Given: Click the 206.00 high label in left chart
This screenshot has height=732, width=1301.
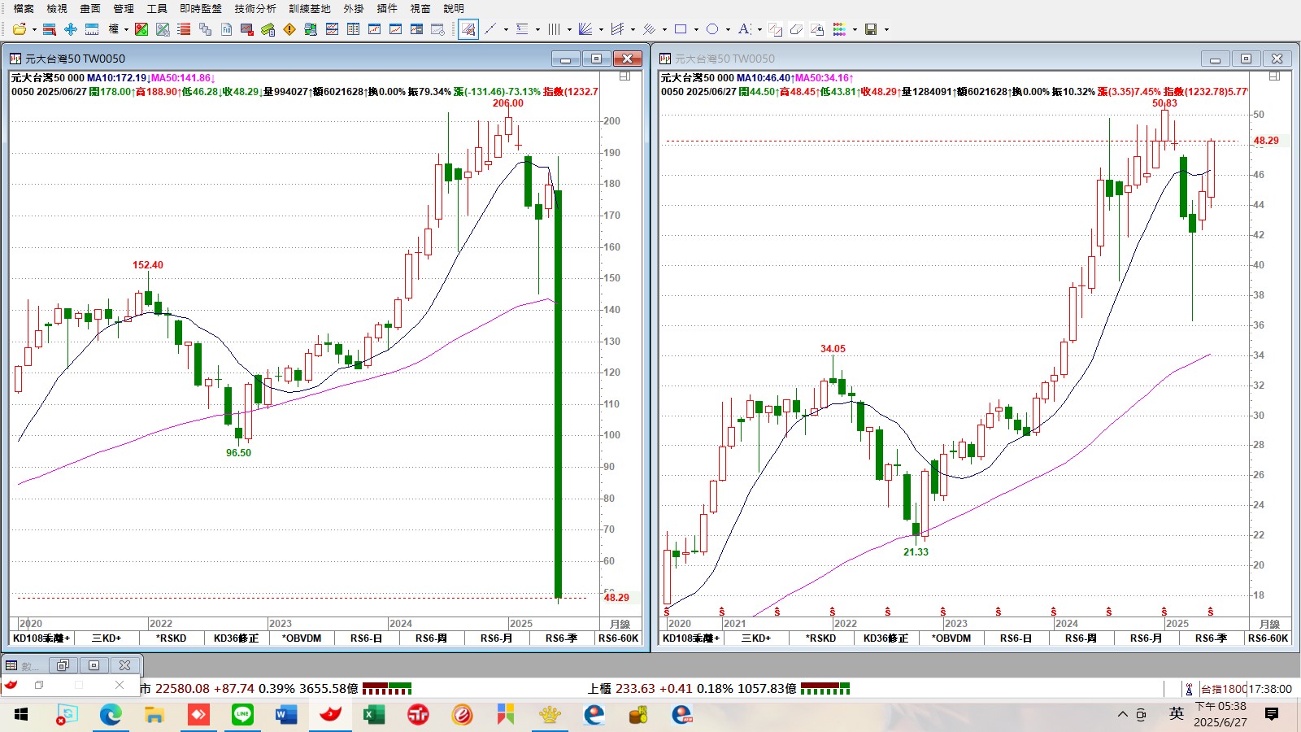Looking at the screenshot, I should point(508,103).
